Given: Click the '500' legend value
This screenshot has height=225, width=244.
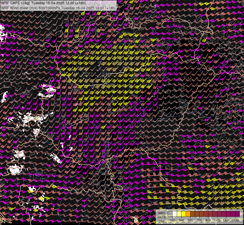Looking at the screenshot, I should (x=190, y=220).
